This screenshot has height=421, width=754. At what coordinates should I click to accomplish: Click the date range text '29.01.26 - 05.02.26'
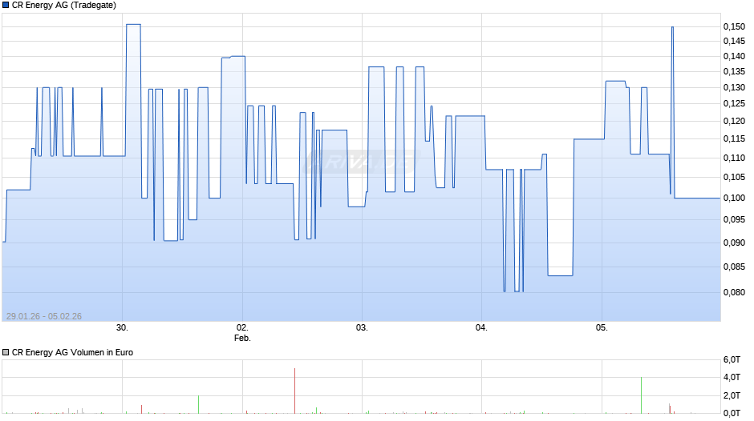click(x=44, y=316)
